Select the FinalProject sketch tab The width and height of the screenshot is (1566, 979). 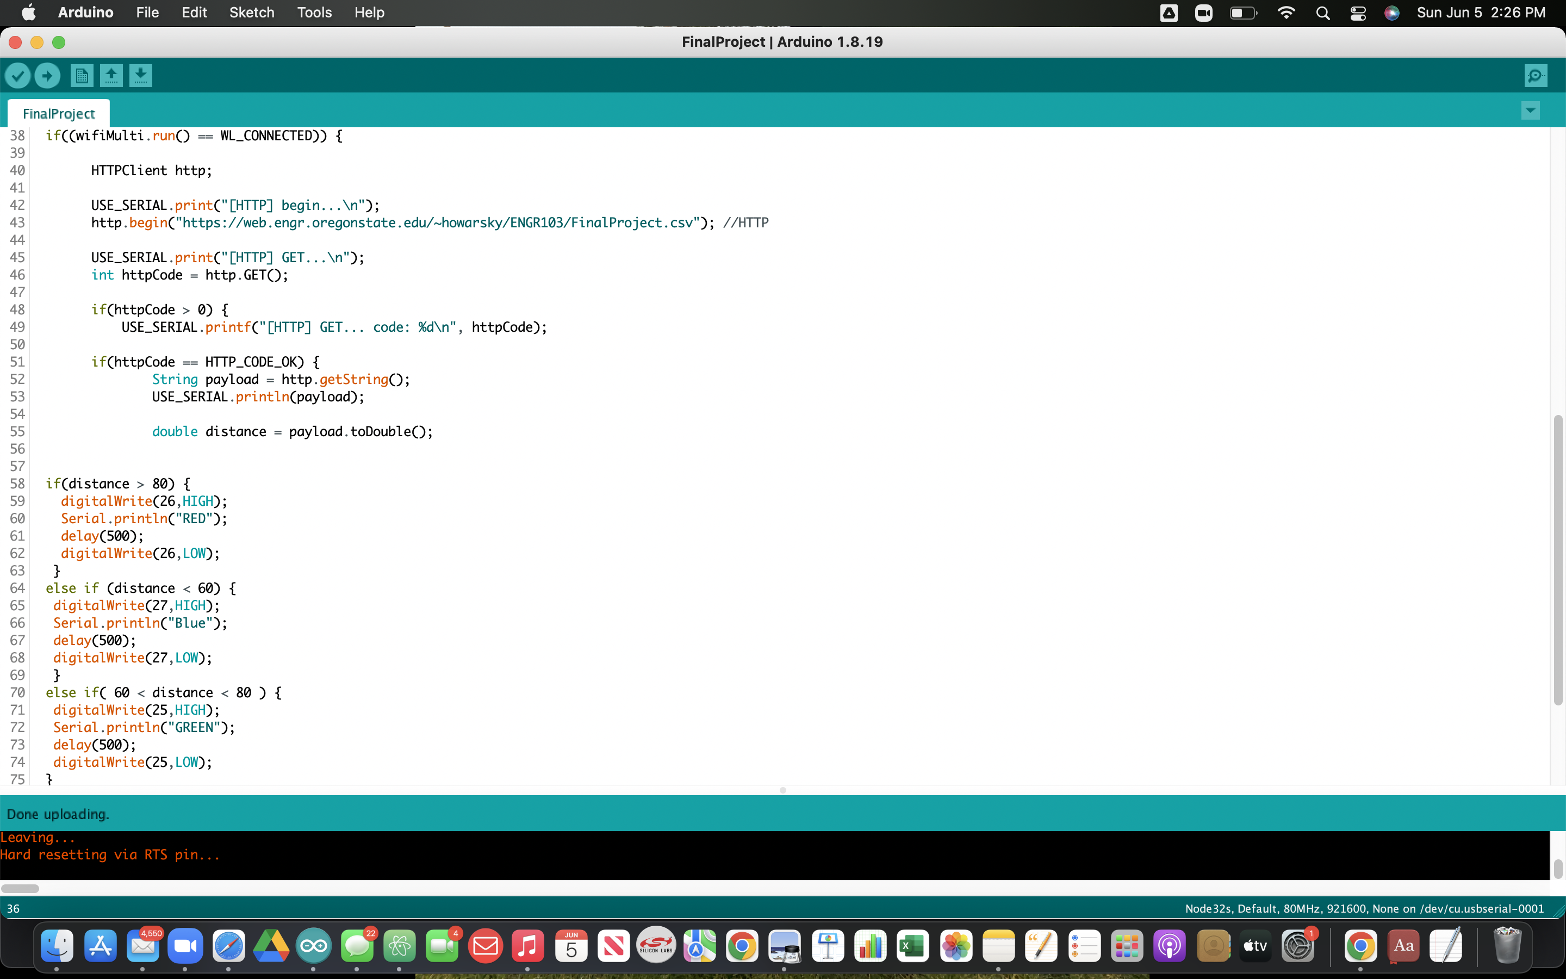point(58,114)
